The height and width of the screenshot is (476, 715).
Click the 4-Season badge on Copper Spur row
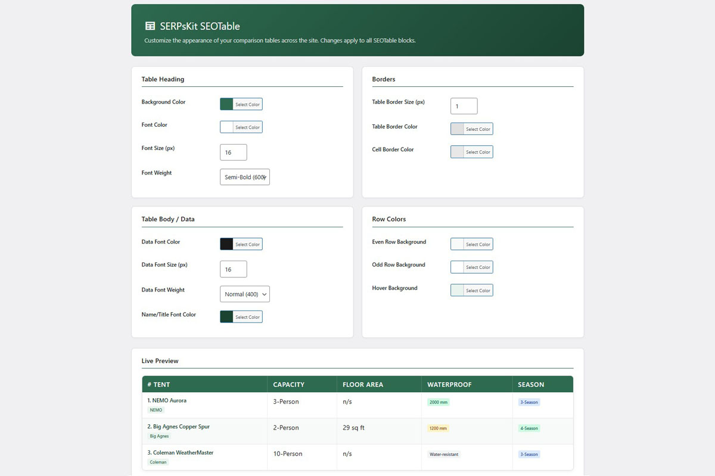[x=529, y=428]
